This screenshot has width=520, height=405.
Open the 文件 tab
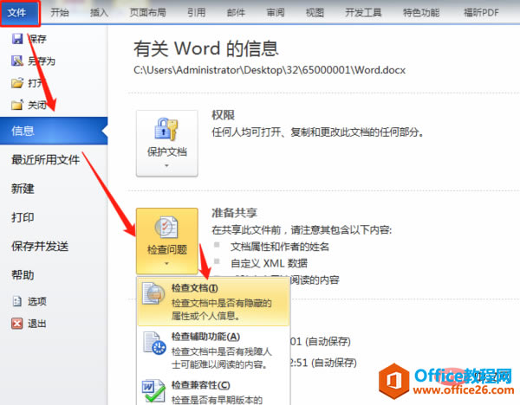tap(19, 13)
